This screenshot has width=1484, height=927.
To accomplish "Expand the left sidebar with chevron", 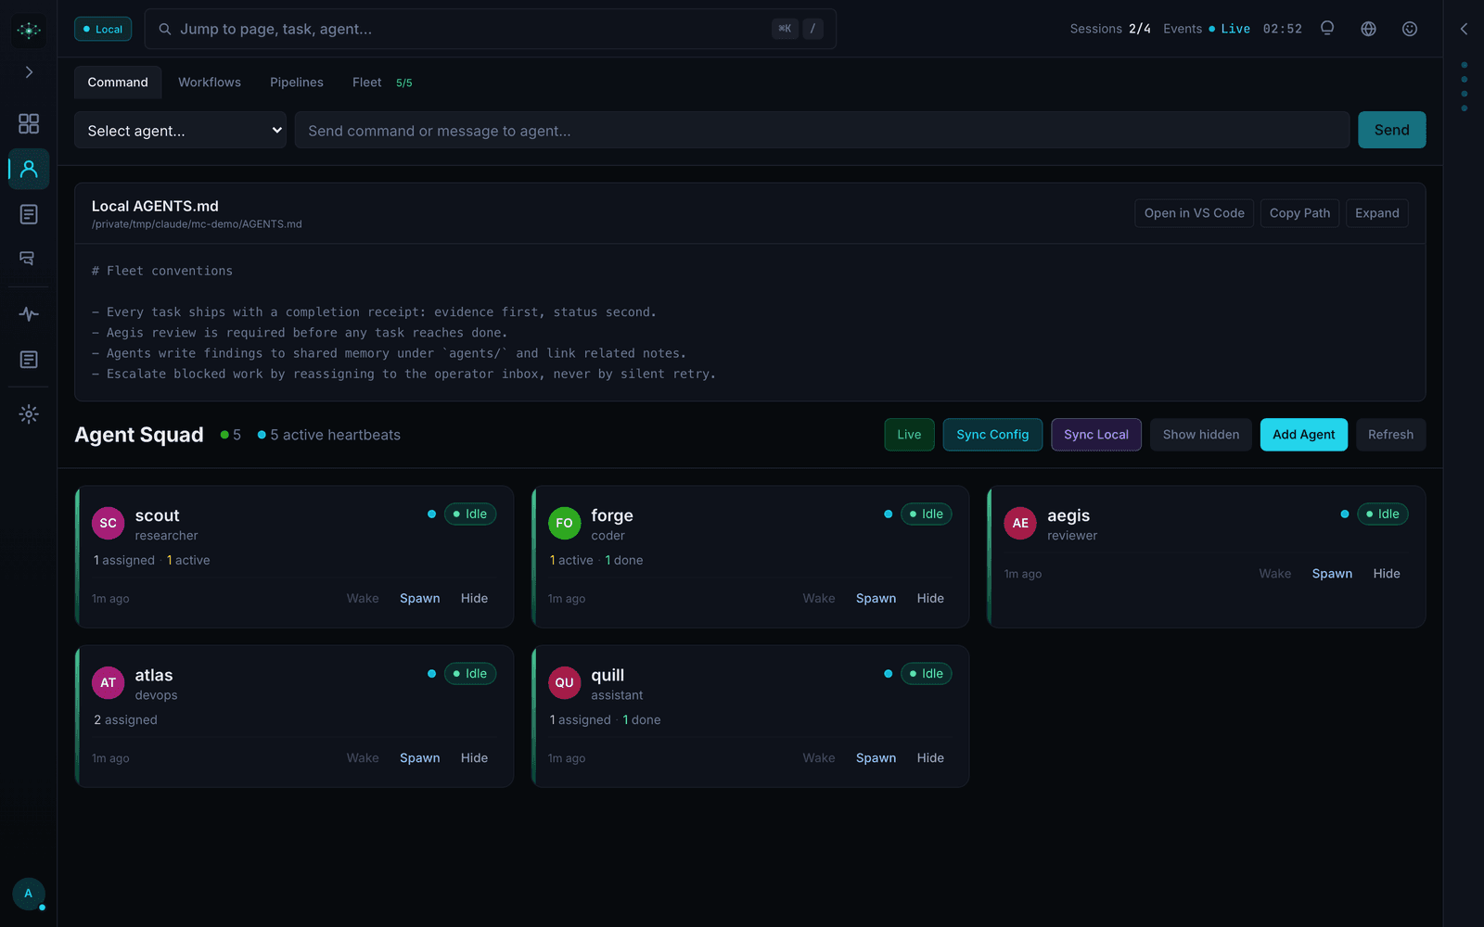I will point(29,72).
